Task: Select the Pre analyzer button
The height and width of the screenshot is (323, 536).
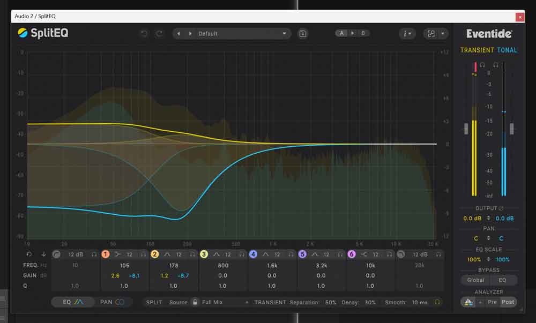Action: point(492,302)
